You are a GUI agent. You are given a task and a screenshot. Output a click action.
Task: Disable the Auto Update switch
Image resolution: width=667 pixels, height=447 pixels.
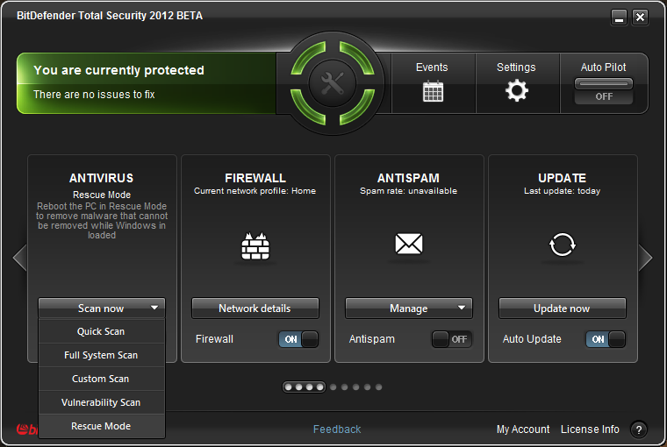click(606, 339)
